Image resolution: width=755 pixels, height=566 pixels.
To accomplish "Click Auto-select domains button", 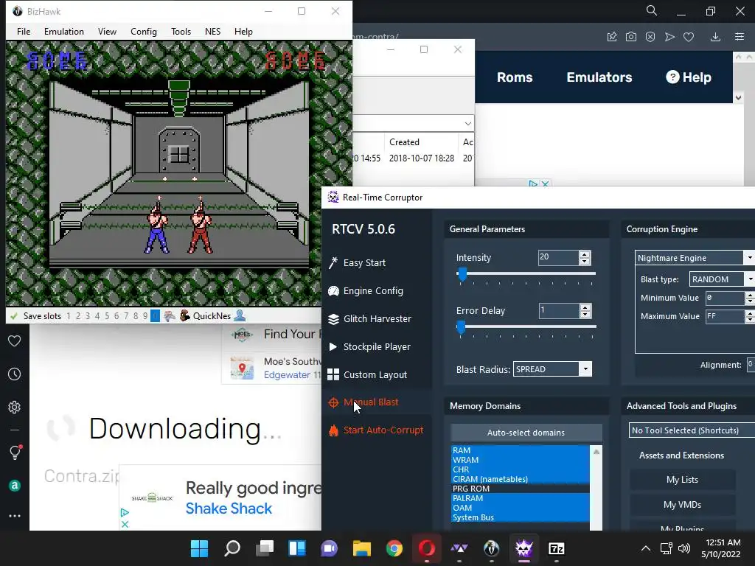I will (x=526, y=432).
